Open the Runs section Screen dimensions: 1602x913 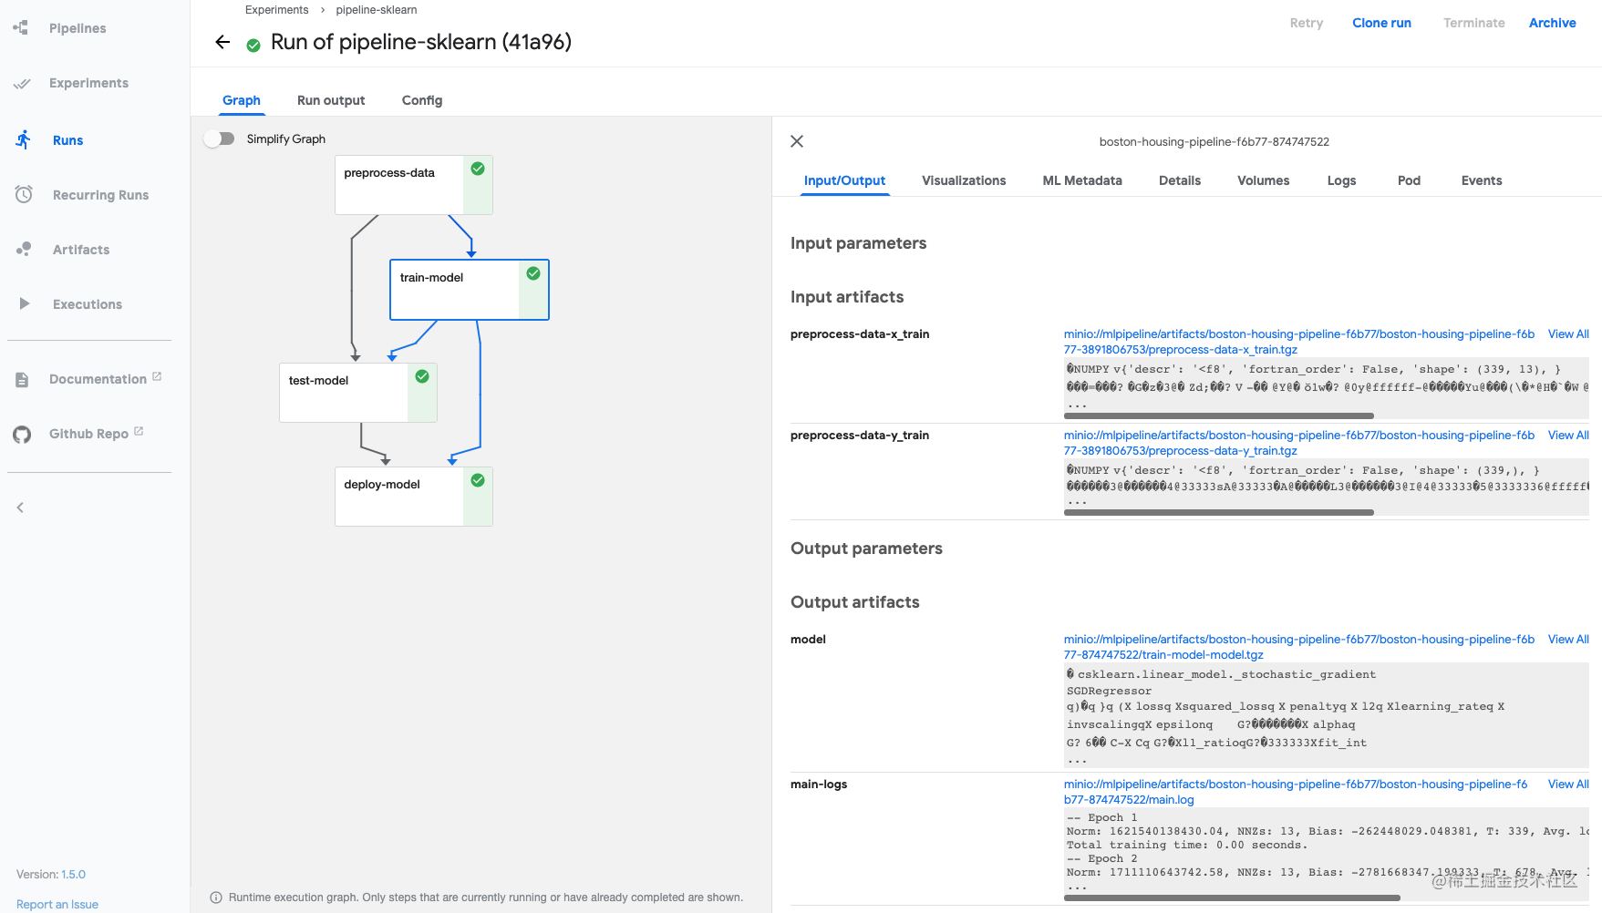[67, 139]
